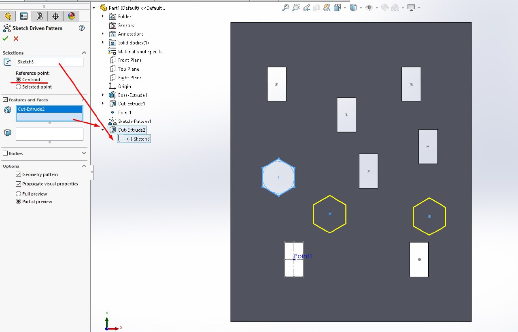Click the Display Style cube icon
The height and width of the screenshot is (332, 518).
click(353, 8)
